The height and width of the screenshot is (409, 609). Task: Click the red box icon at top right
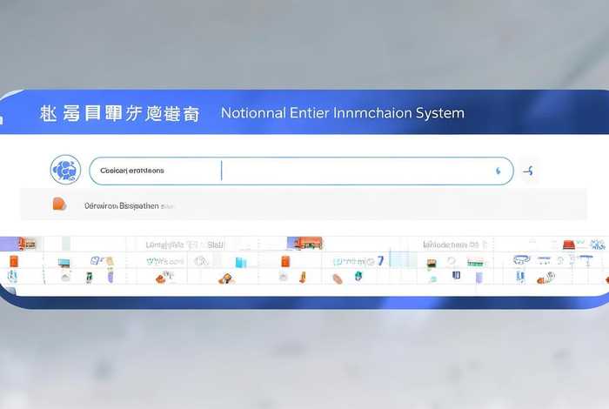(569, 245)
